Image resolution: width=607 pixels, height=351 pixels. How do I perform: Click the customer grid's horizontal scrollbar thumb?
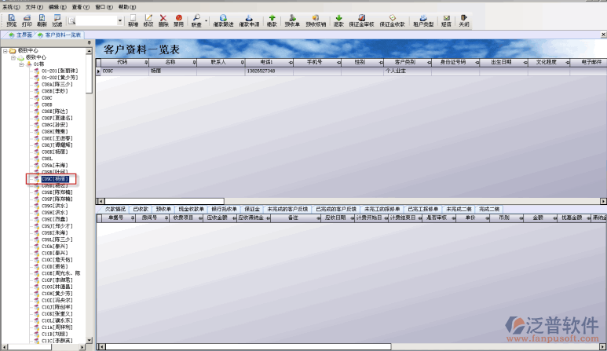pyautogui.click(x=164, y=201)
